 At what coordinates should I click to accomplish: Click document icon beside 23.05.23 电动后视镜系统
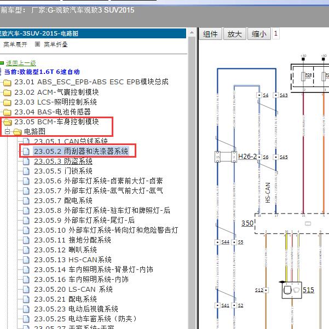[x=26, y=309]
